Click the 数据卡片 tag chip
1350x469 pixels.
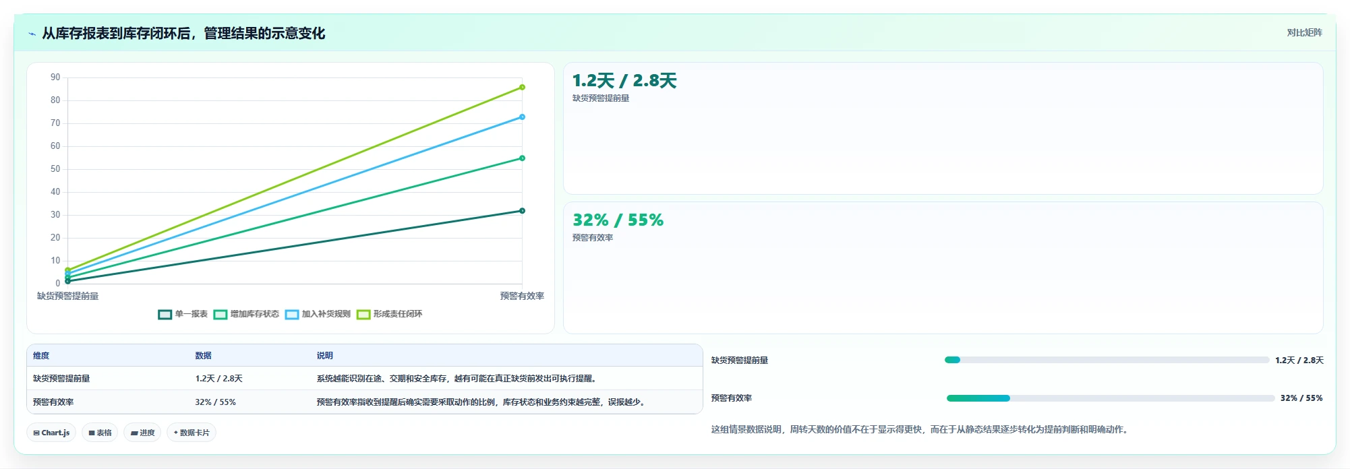tap(192, 433)
